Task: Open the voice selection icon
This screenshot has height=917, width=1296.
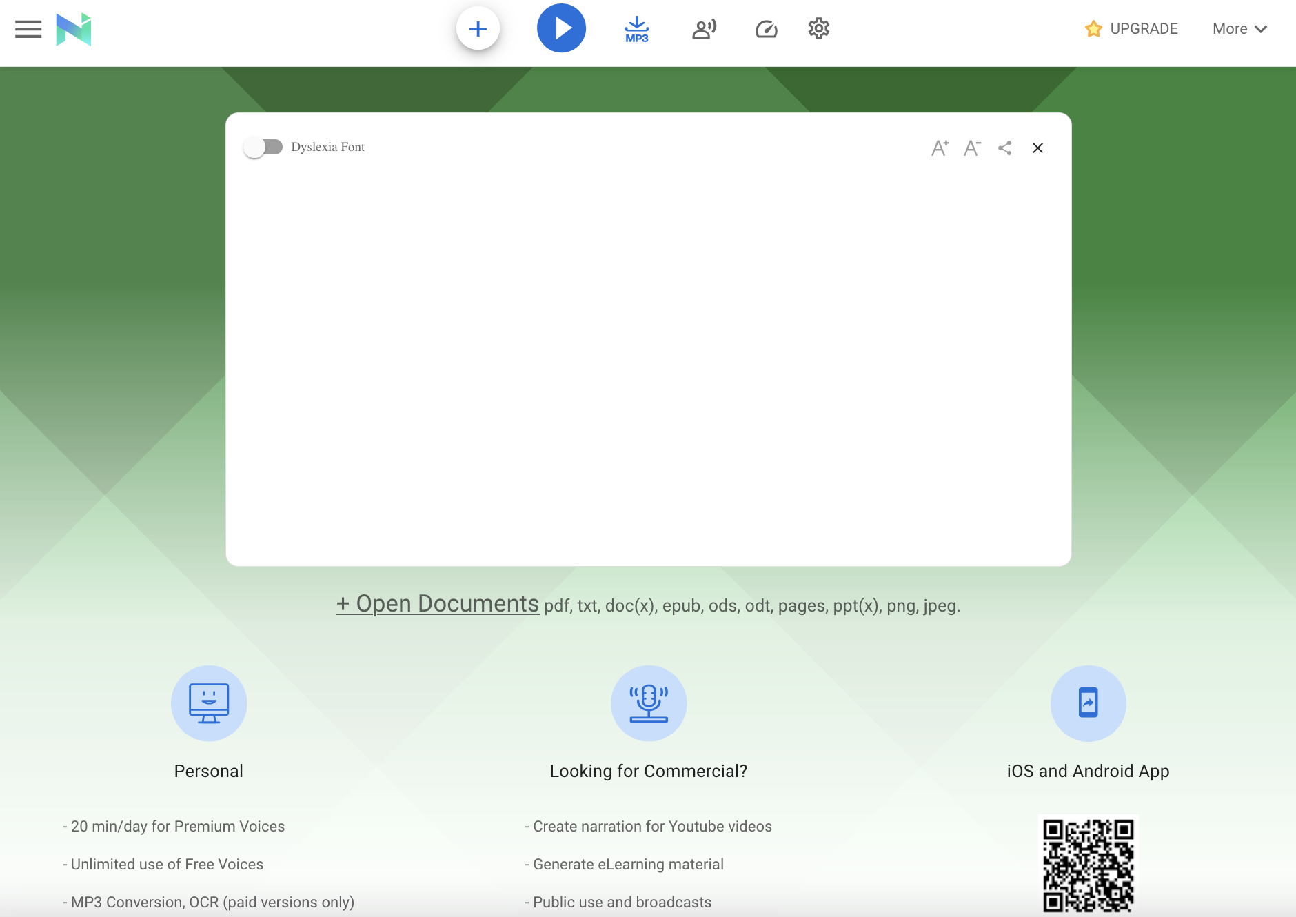Action: (x=704, y=29)
